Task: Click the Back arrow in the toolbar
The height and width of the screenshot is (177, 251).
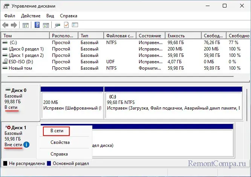Action: pos(5,25)
